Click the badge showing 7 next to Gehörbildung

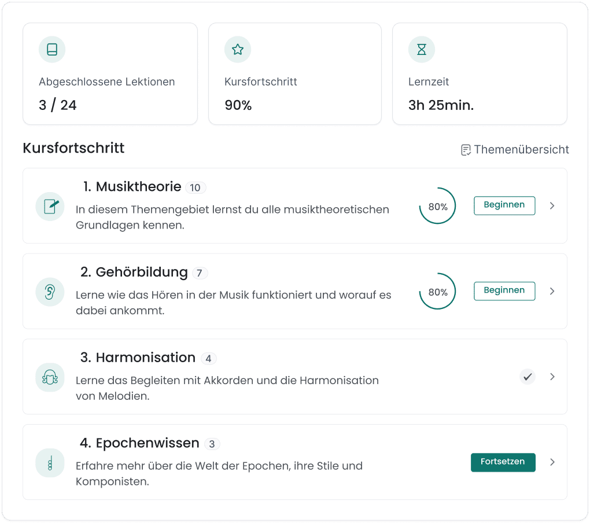click(x=201, y=272)
